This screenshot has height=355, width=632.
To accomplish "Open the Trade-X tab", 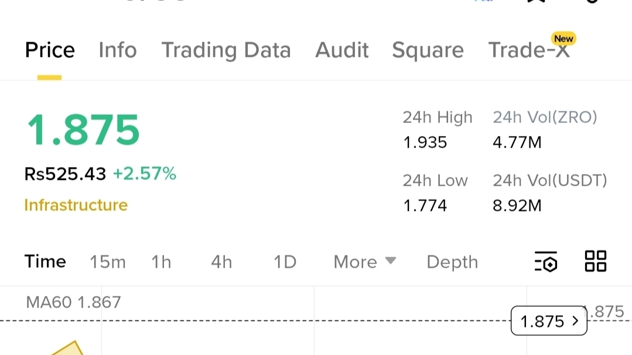I will tap(528, 50).
